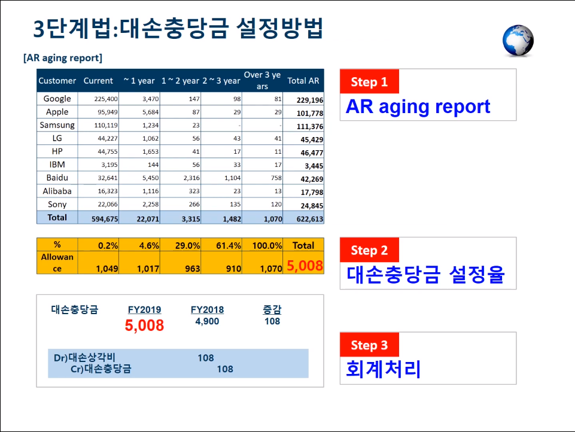This screenshot has width=575, height=432.
Task: Select the Step 2 red label
Action: [x=369, y=250]
